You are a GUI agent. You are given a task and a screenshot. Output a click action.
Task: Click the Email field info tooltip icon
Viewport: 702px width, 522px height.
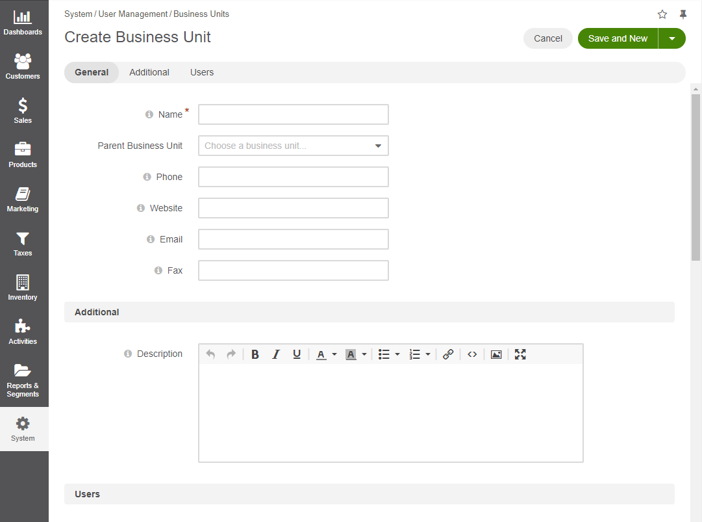click(151, 240)
